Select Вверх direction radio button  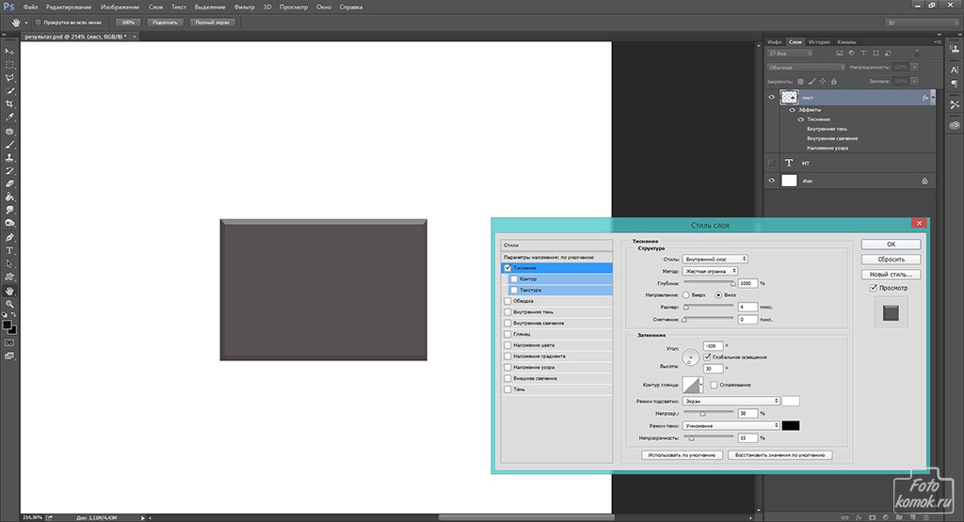click(686, 294)
